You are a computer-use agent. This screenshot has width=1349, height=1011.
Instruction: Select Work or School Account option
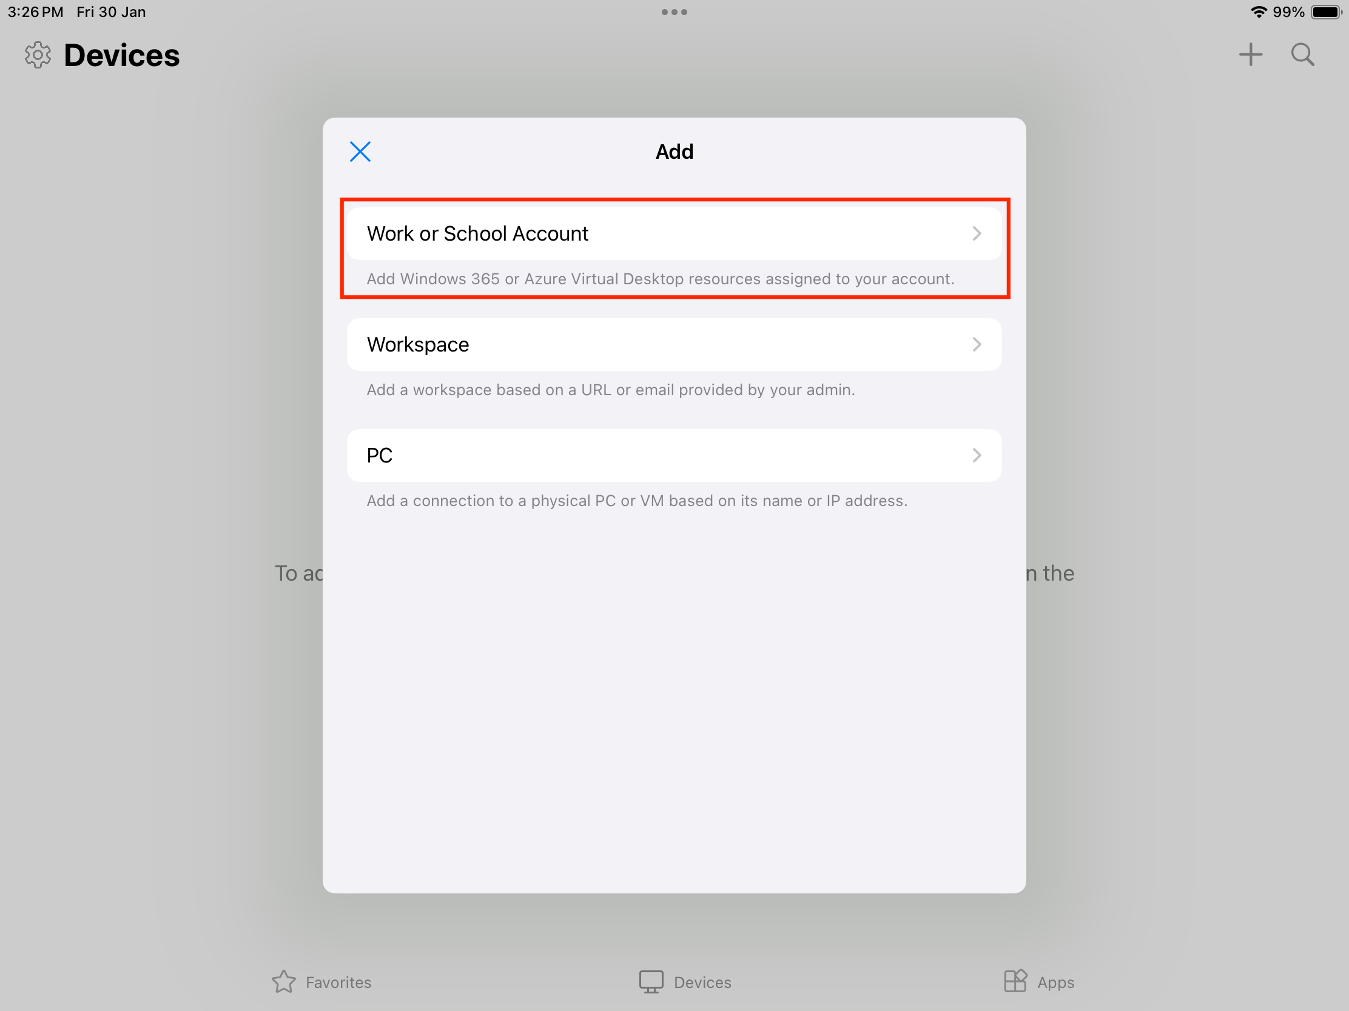click(x=674, y=233)
